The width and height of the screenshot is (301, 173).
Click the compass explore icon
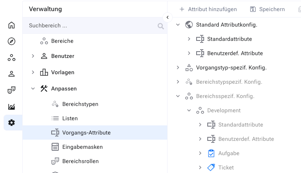pos(12,42)
